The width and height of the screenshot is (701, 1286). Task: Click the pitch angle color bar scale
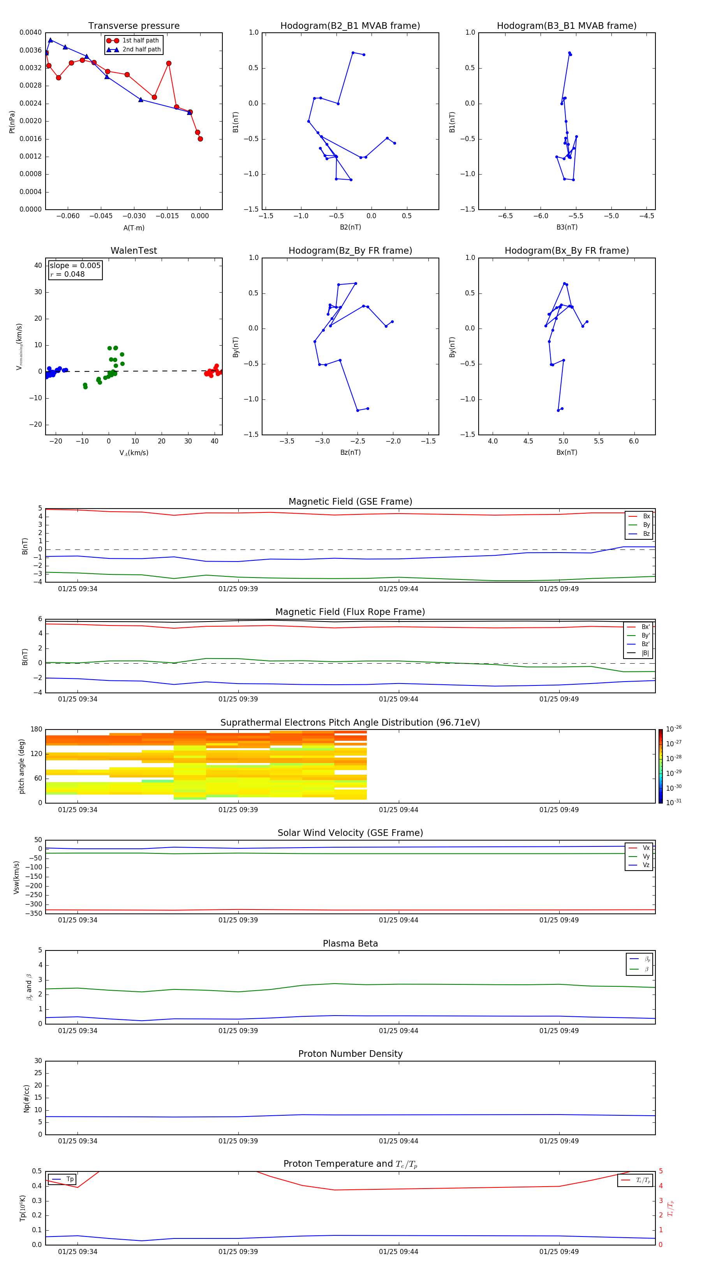point(660,766)
